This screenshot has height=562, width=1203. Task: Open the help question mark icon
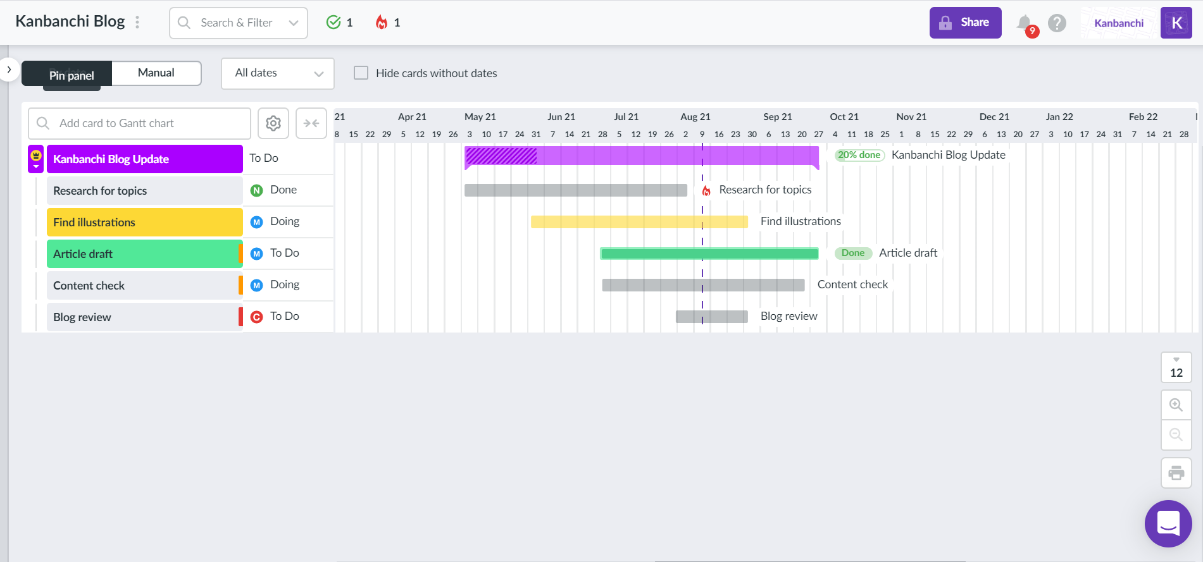pos(1057,23)
